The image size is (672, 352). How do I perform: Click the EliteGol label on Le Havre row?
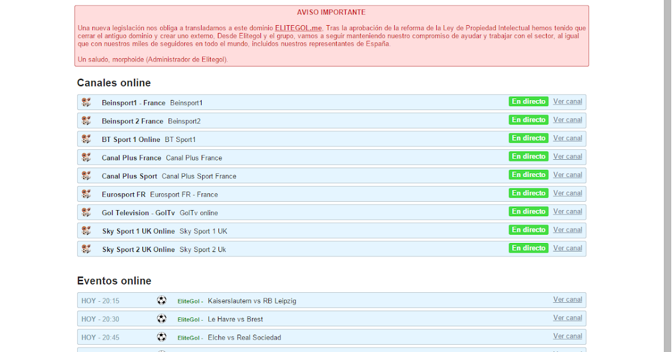pyautogui.click(x=190, y=320)
